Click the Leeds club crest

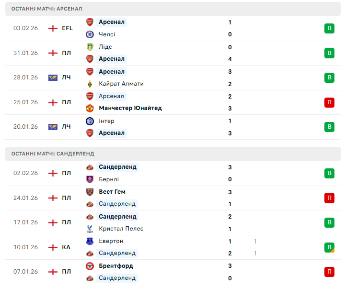(90, 47)
